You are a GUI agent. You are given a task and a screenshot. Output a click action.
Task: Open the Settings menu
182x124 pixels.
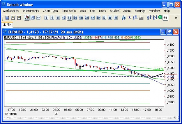pyautogui.click(x=140, y=11)
